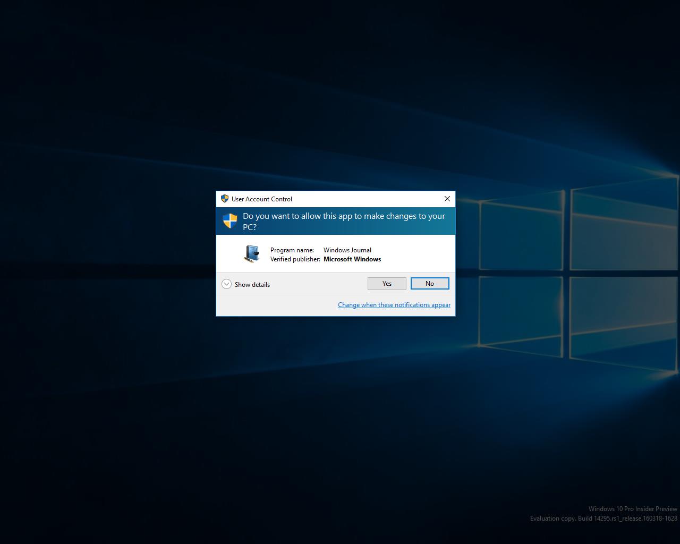Image resolution: width=680 pixels, height=544 pixels.
Task: Click the Windows Journal program icon
Action: [252, 254]
